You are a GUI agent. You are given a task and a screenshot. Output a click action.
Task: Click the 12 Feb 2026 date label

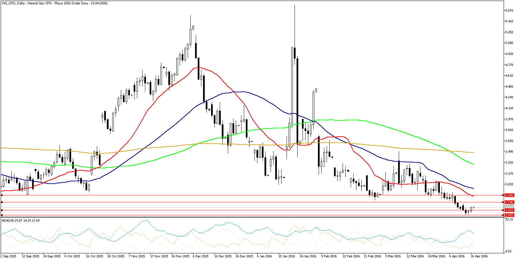[x=351, y=256]
